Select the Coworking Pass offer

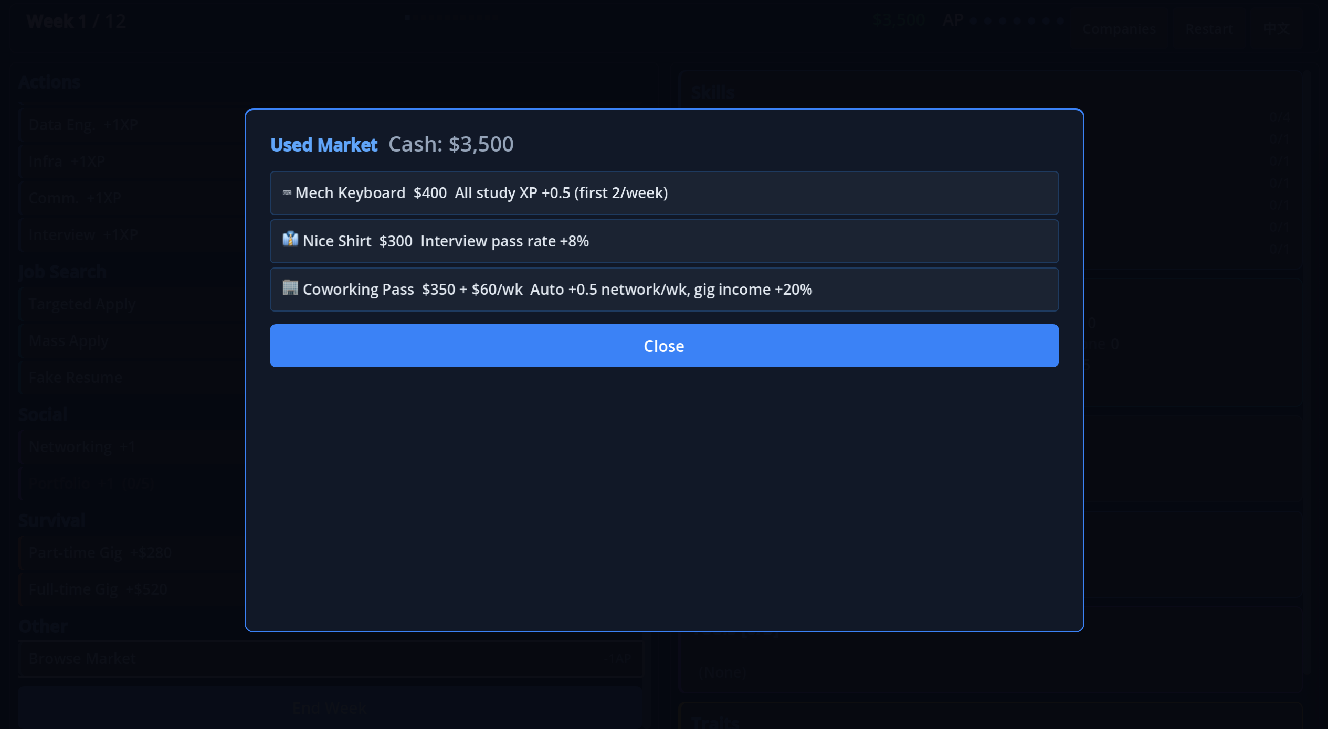pos(663,290)
